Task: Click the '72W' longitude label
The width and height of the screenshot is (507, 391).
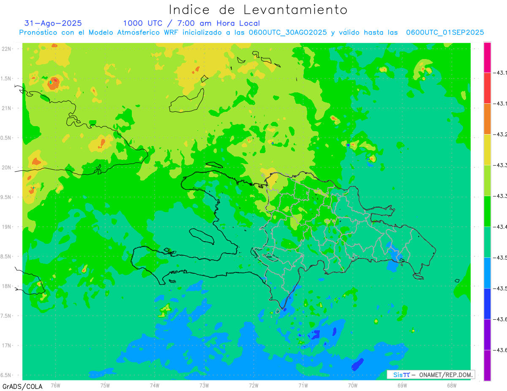Action: [x=253, y=385]
